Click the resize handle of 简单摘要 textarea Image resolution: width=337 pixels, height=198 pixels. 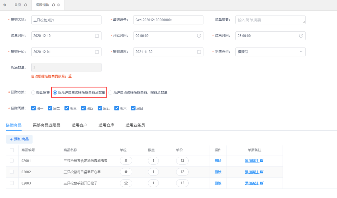click(304, 22)
